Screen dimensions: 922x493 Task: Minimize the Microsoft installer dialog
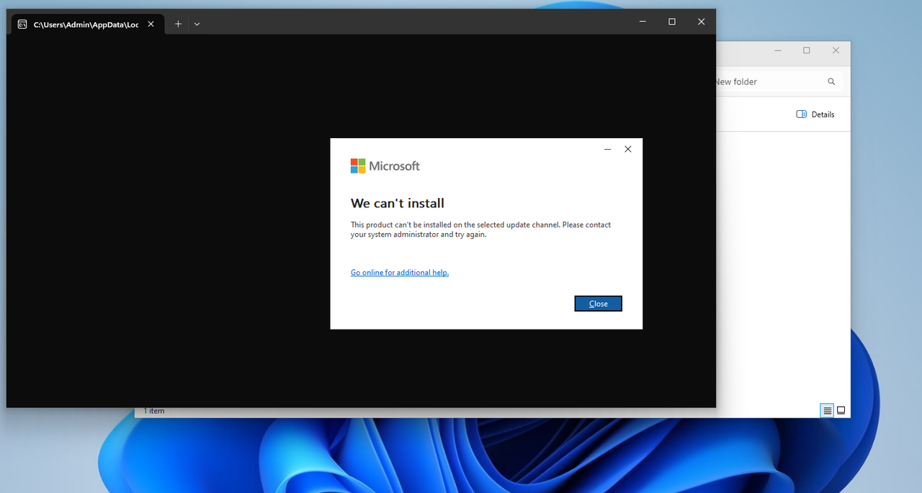click(607, 149)
